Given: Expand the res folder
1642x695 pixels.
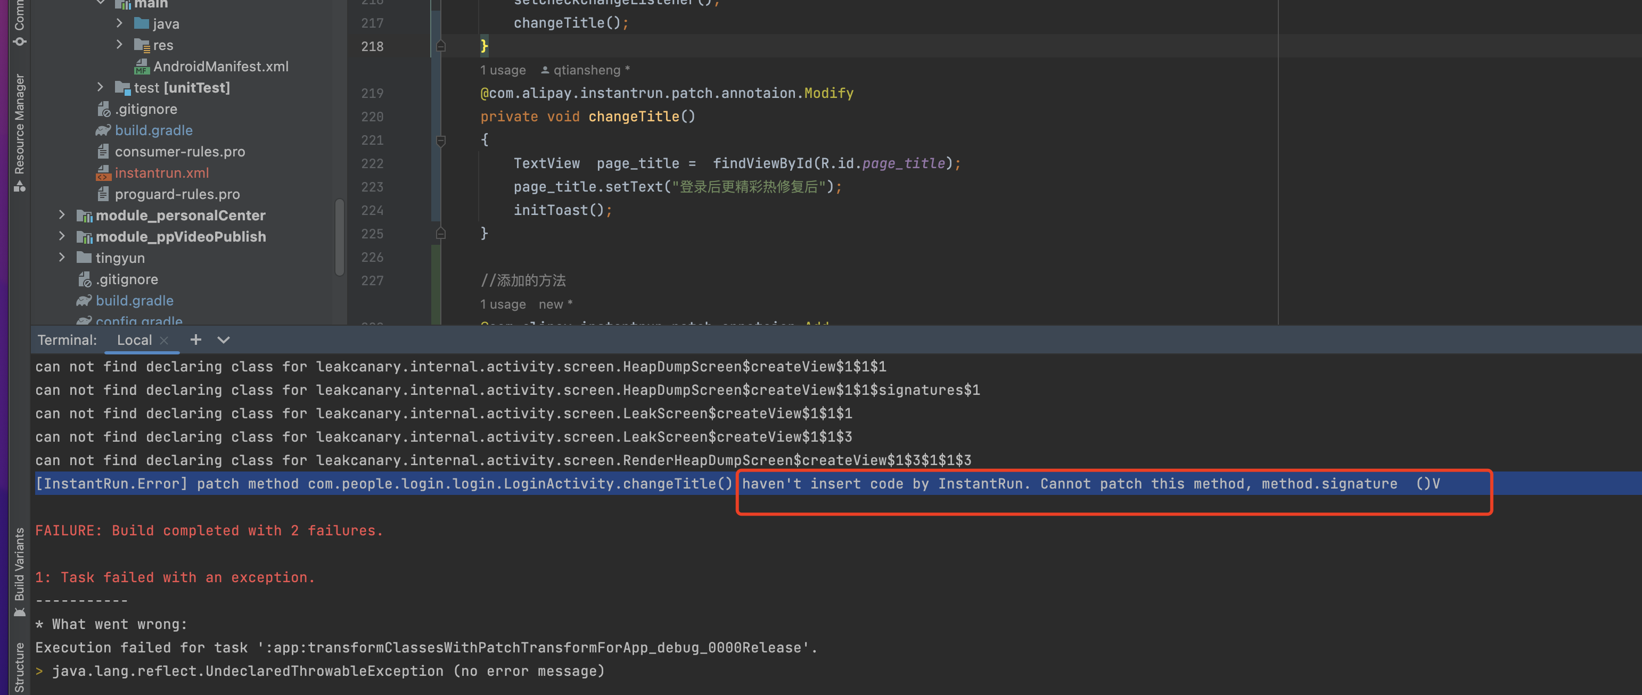Looking at the screenshot, I should 119,45.
